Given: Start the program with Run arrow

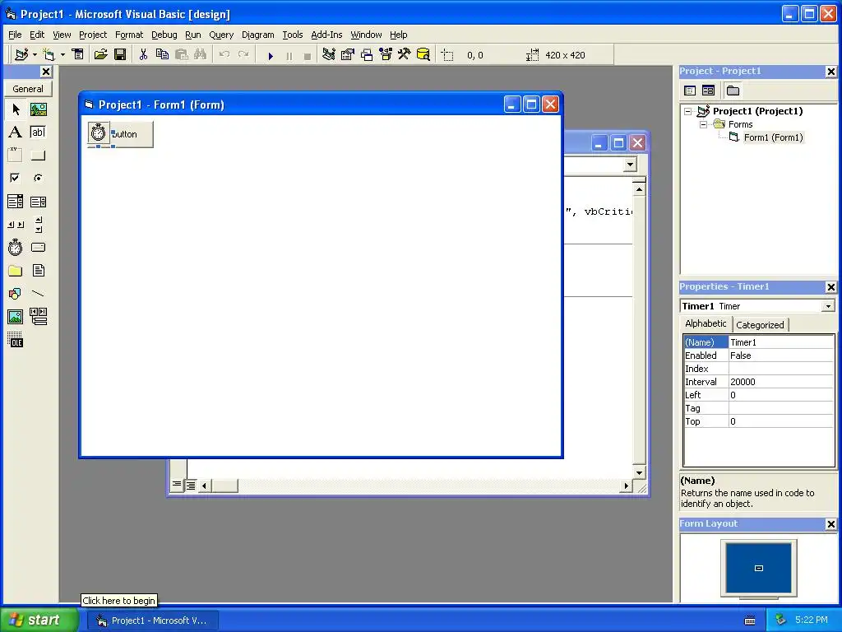Looking at the screenshot, I should pyautogui.click(x=271, y=55).
